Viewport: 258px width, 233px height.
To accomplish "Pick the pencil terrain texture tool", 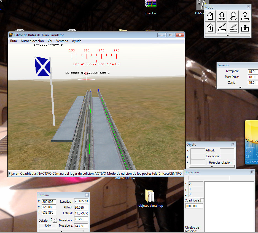I will click(233, 28).
